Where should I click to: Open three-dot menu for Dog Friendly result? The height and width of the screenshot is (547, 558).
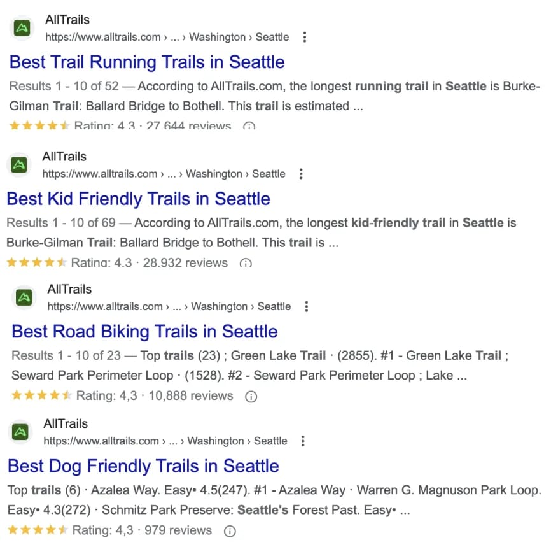(x=303, y=441)
